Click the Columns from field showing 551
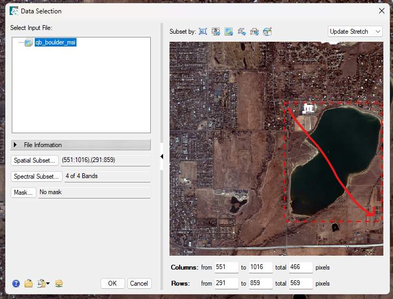Screen dimensions: 393x299 [226, 267]
